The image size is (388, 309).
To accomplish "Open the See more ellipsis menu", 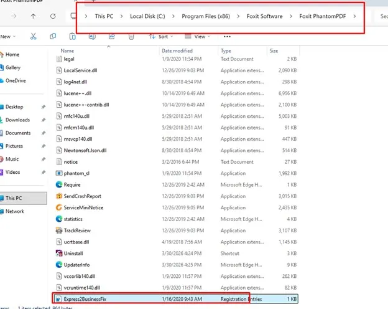I will (x=228, y=37).
